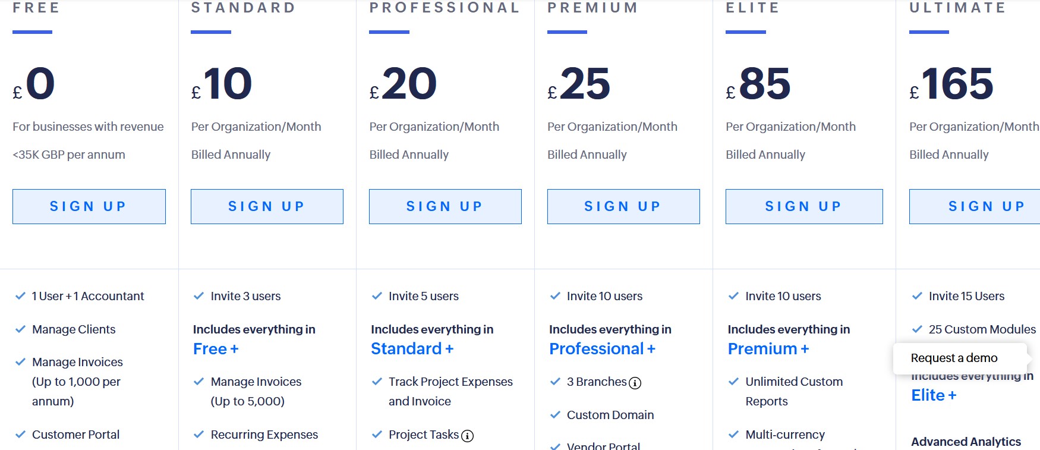Sign up for the Ultimate plan
Image resolution: width=1040 pixels, height=450 pixels.
coord(987,206)
